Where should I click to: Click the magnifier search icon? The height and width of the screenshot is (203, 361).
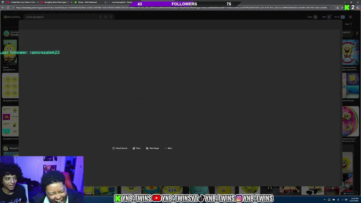(x=111, y=17)
